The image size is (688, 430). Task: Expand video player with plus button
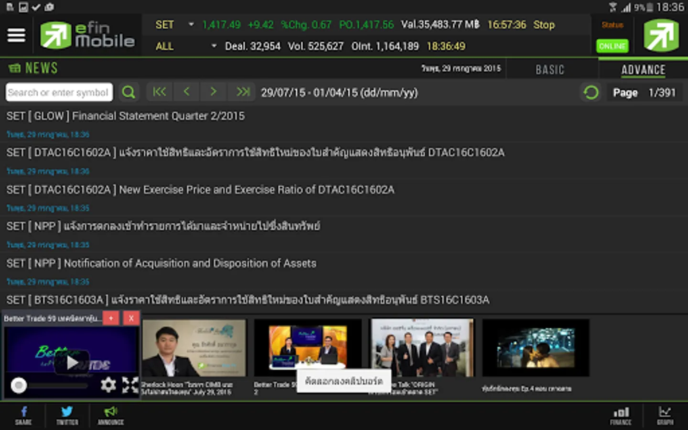coord(111,318)
